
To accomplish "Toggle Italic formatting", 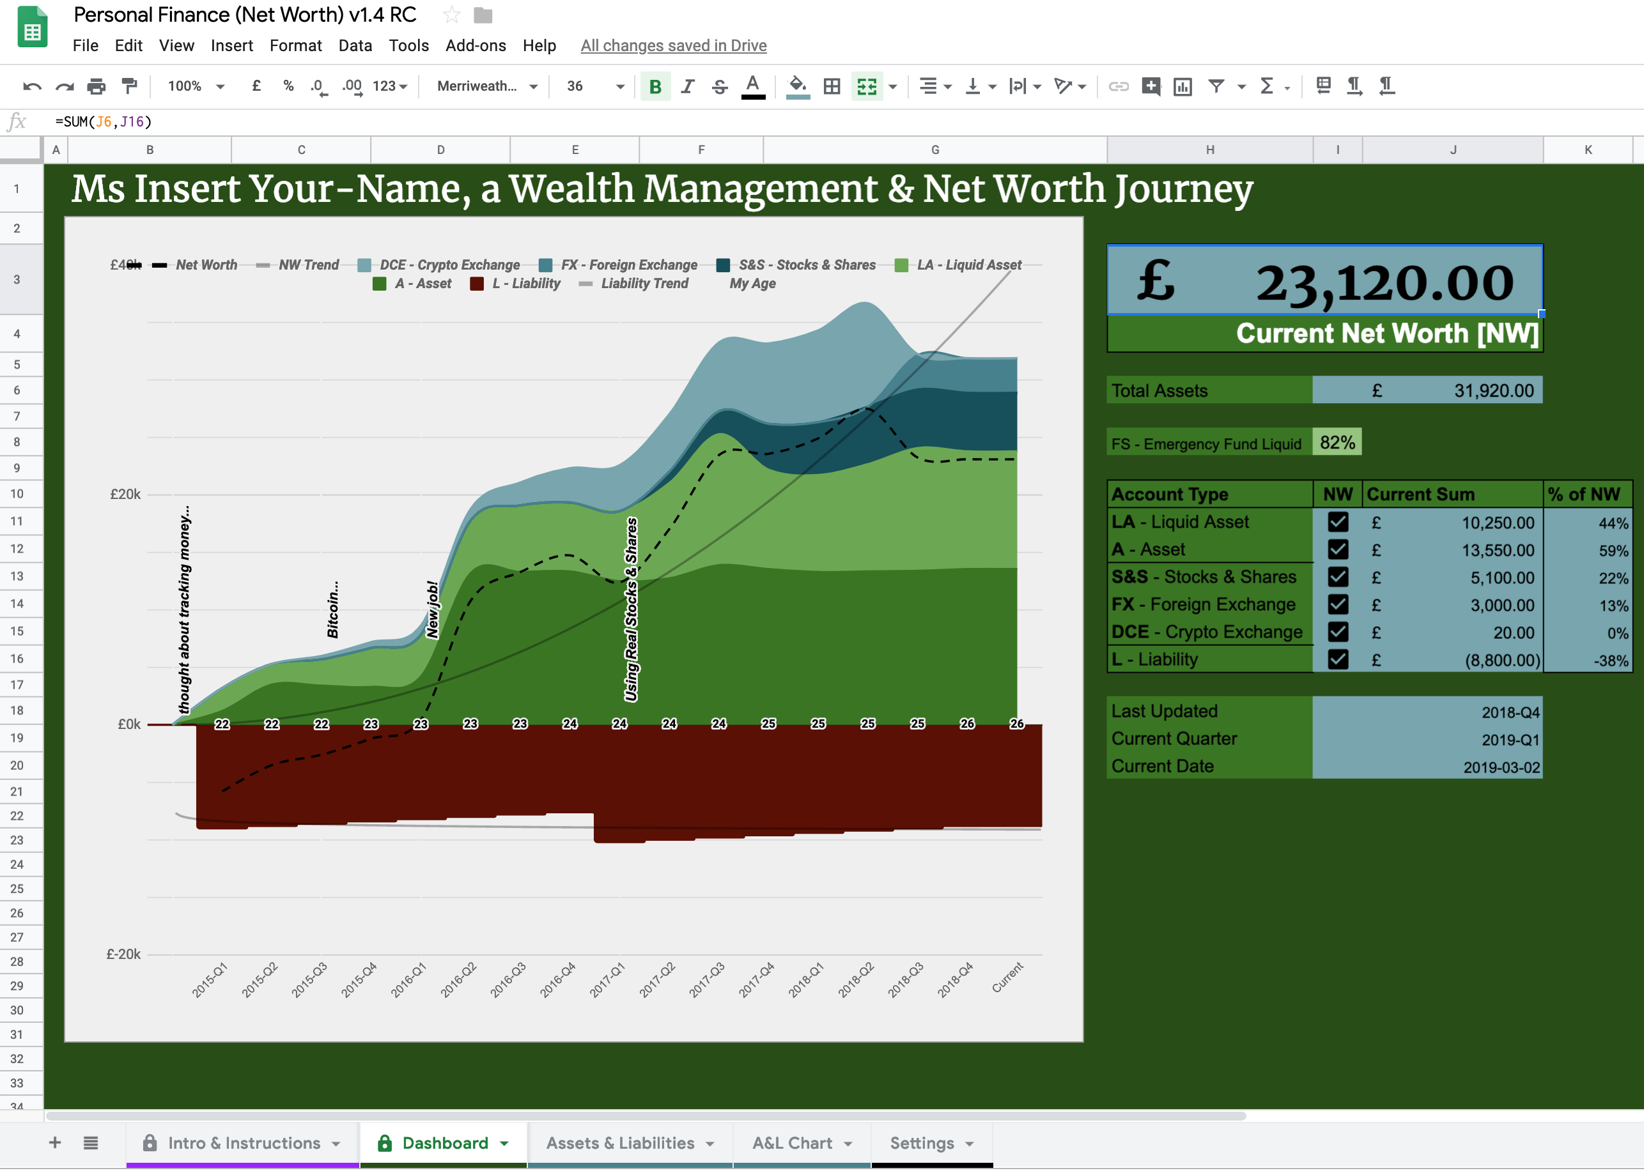I will click(x=687, y=87).
